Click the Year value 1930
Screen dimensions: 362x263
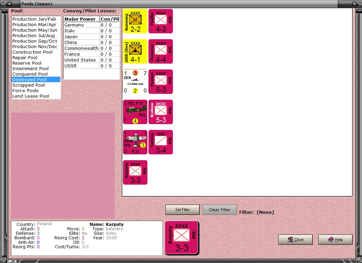111,238
